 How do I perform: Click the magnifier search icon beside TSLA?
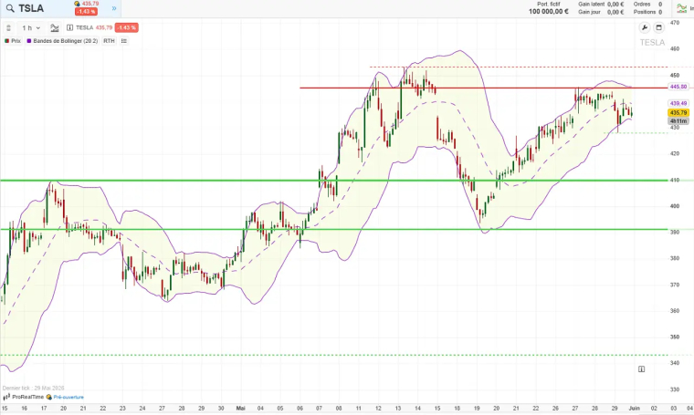(10, 8)
